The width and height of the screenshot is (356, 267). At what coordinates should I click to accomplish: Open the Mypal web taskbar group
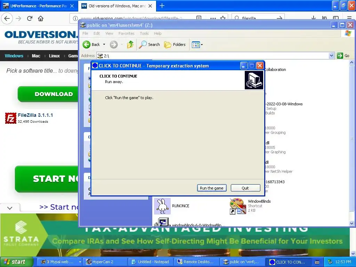(x=59, y=262)
